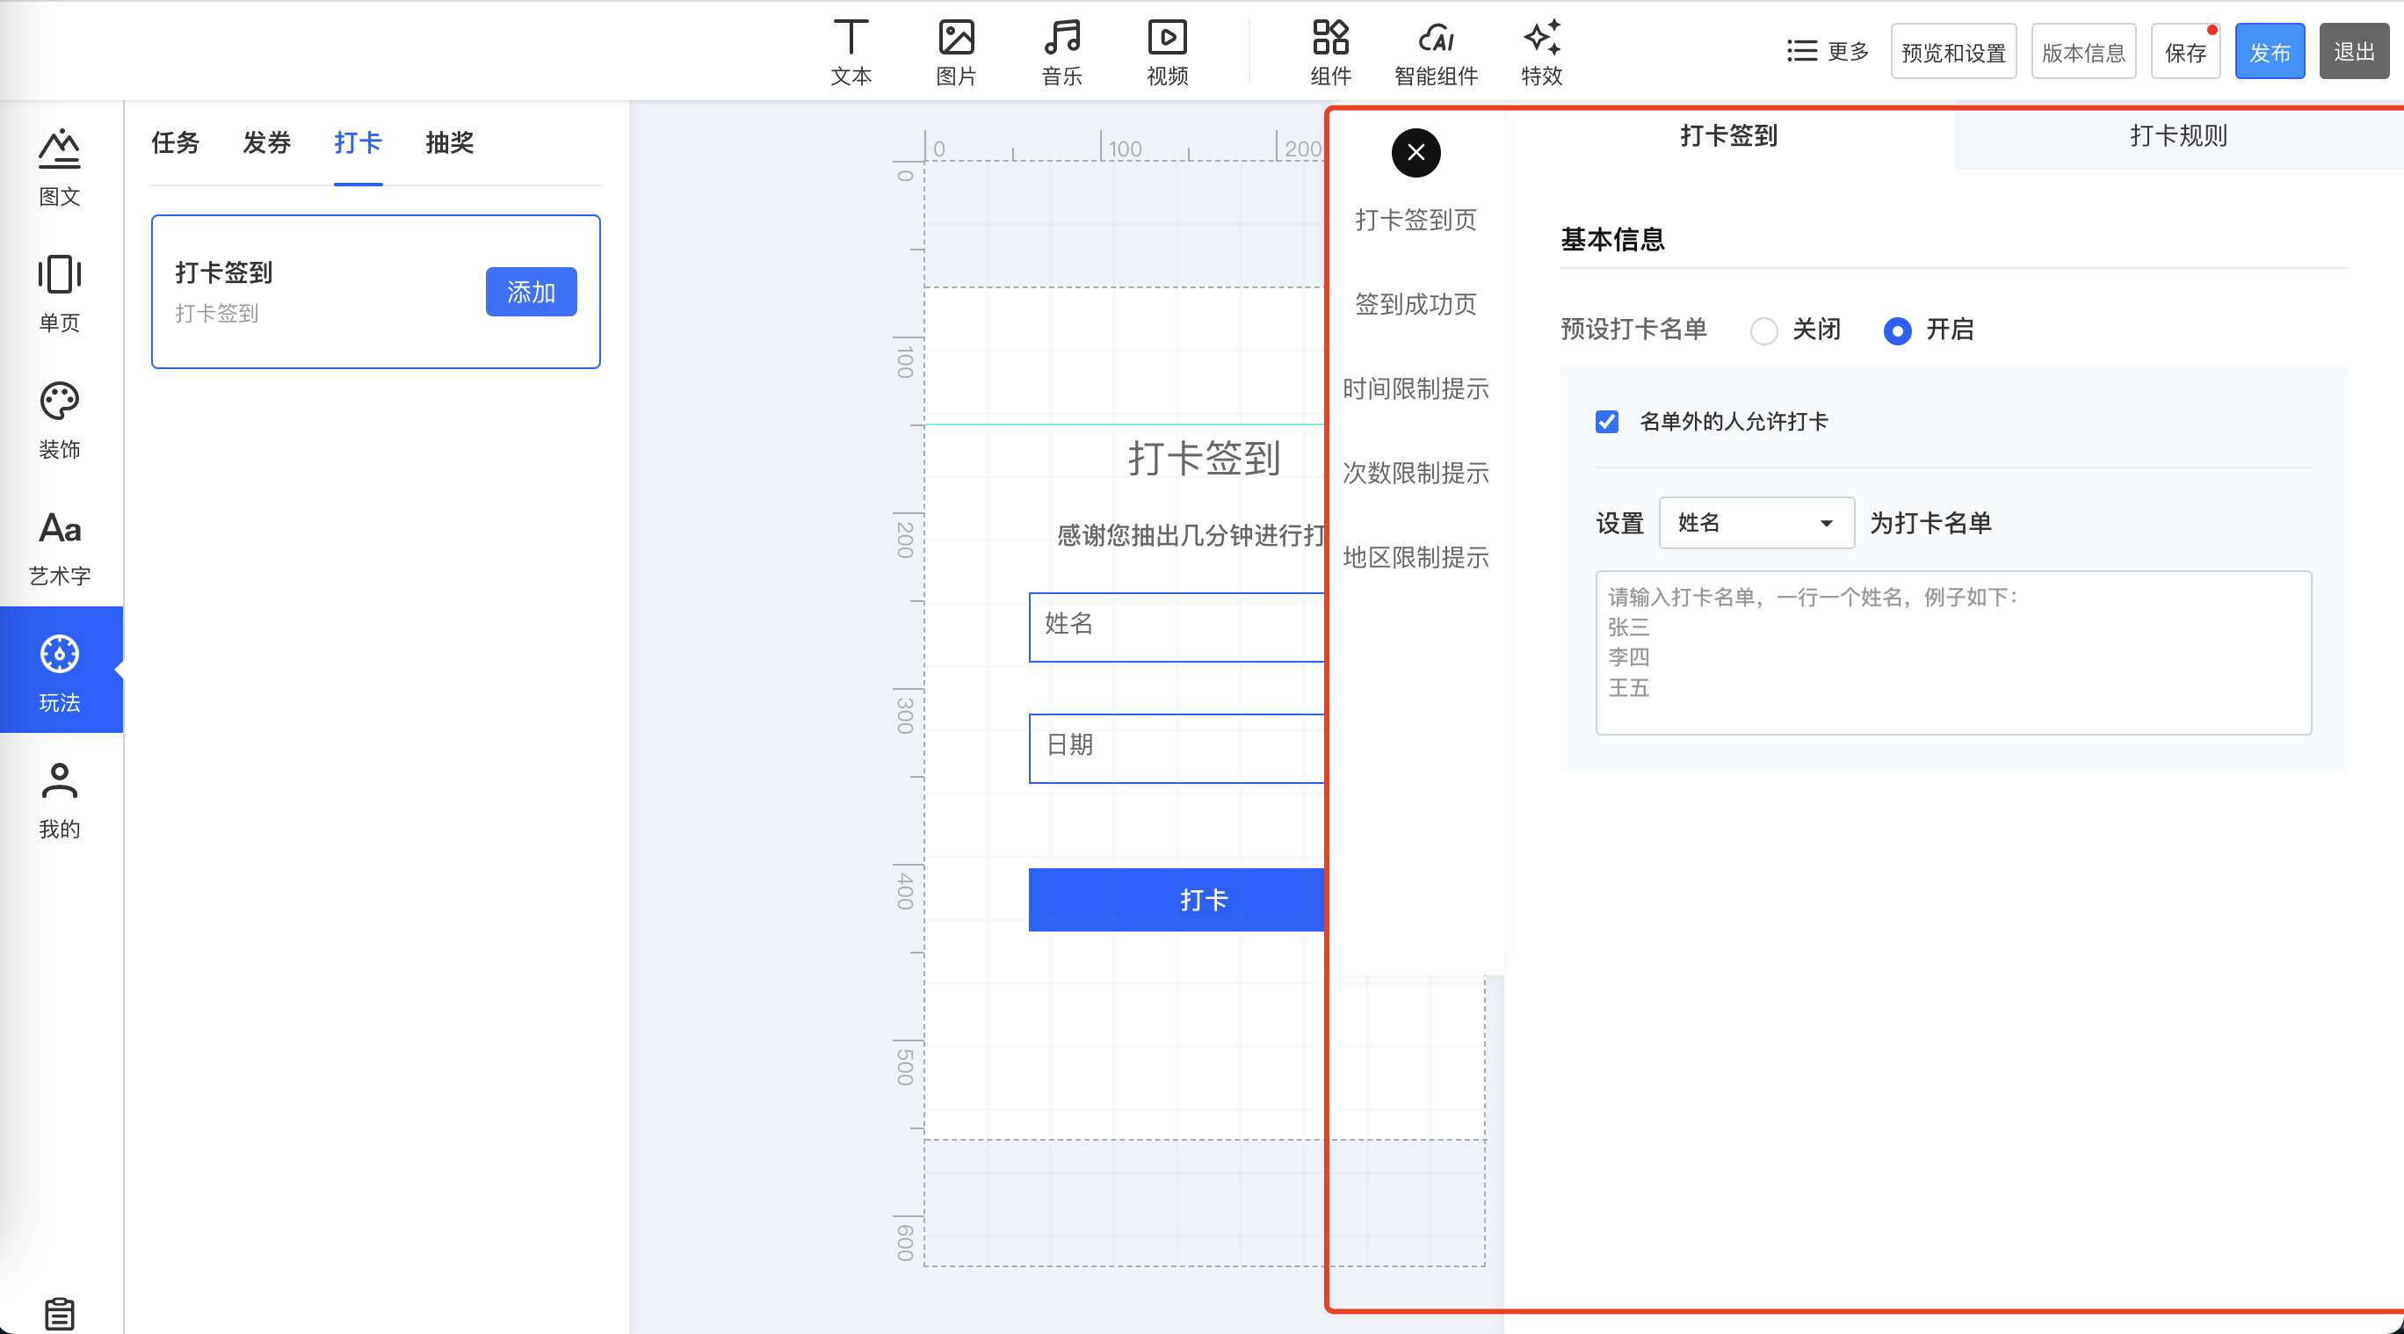Click the 发布 publish button
Screen dimensions: 2404x1334
[2270, 52]
